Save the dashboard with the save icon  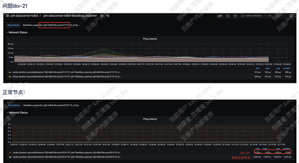pos(227,16)
